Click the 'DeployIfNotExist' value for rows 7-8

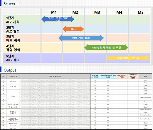145,97
